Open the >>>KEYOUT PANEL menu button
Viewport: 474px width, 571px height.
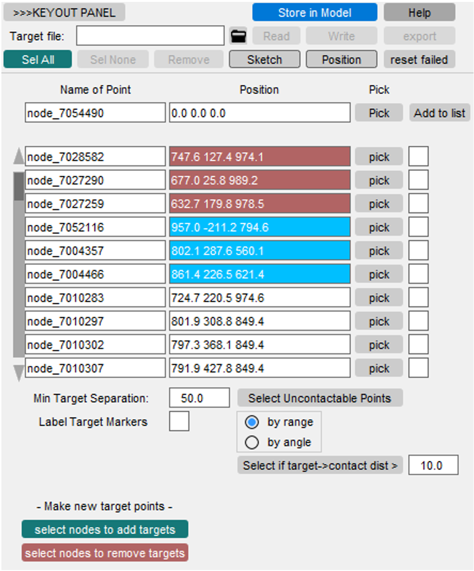point(64,13)
